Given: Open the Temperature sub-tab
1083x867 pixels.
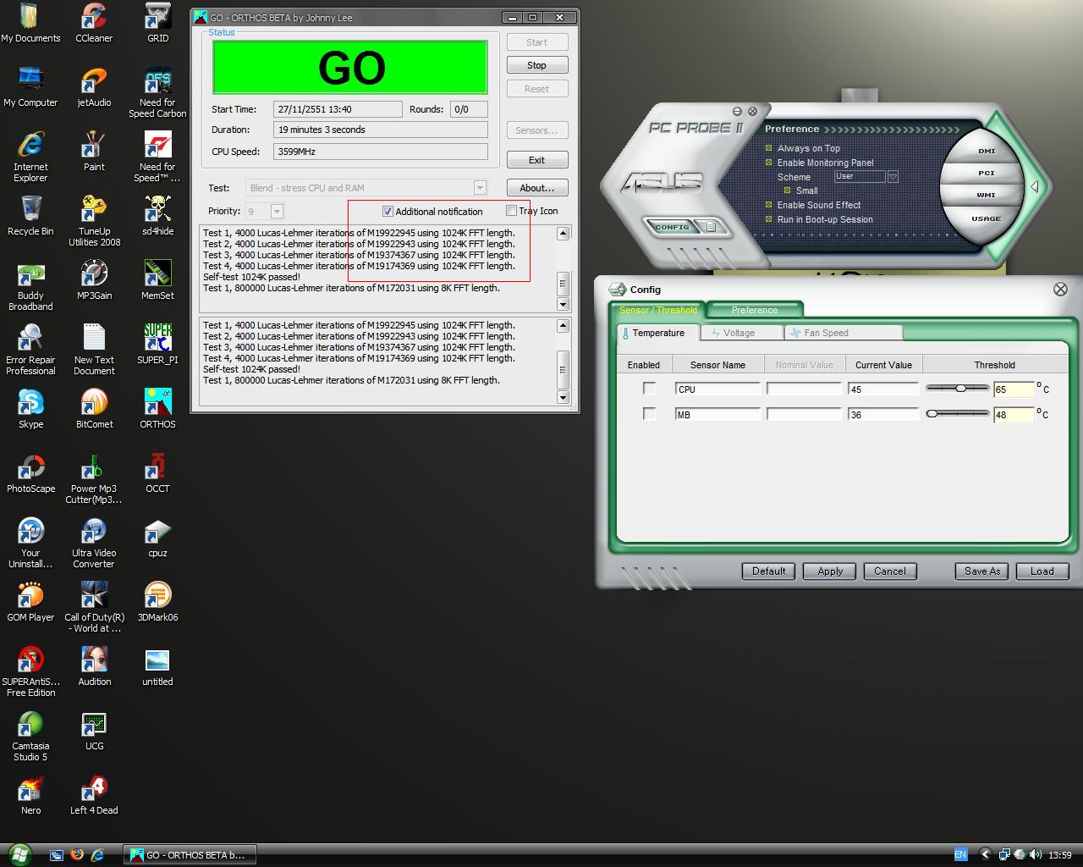Looking at the screenshot, I should 658,333.
